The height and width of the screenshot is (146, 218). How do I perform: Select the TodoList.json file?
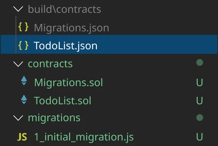pos(65,46)
